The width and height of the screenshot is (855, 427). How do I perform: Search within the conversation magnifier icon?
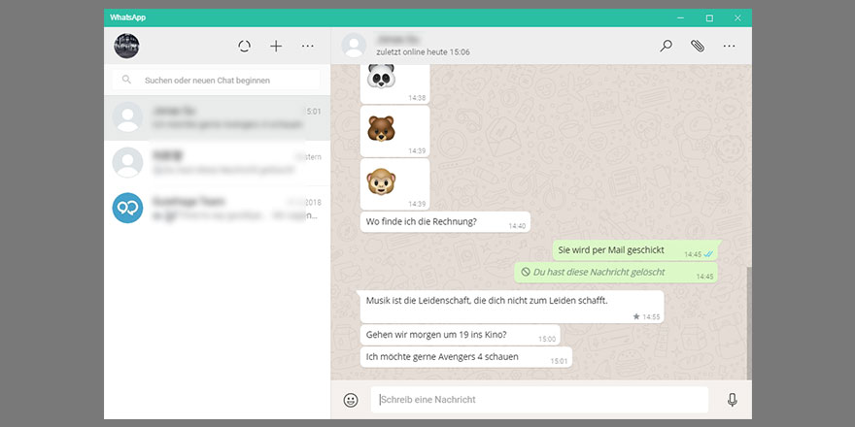[666, 46]
